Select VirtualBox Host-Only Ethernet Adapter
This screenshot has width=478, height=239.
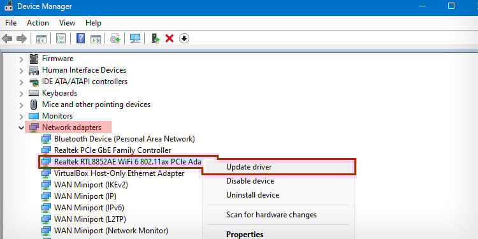pos(119,173)
